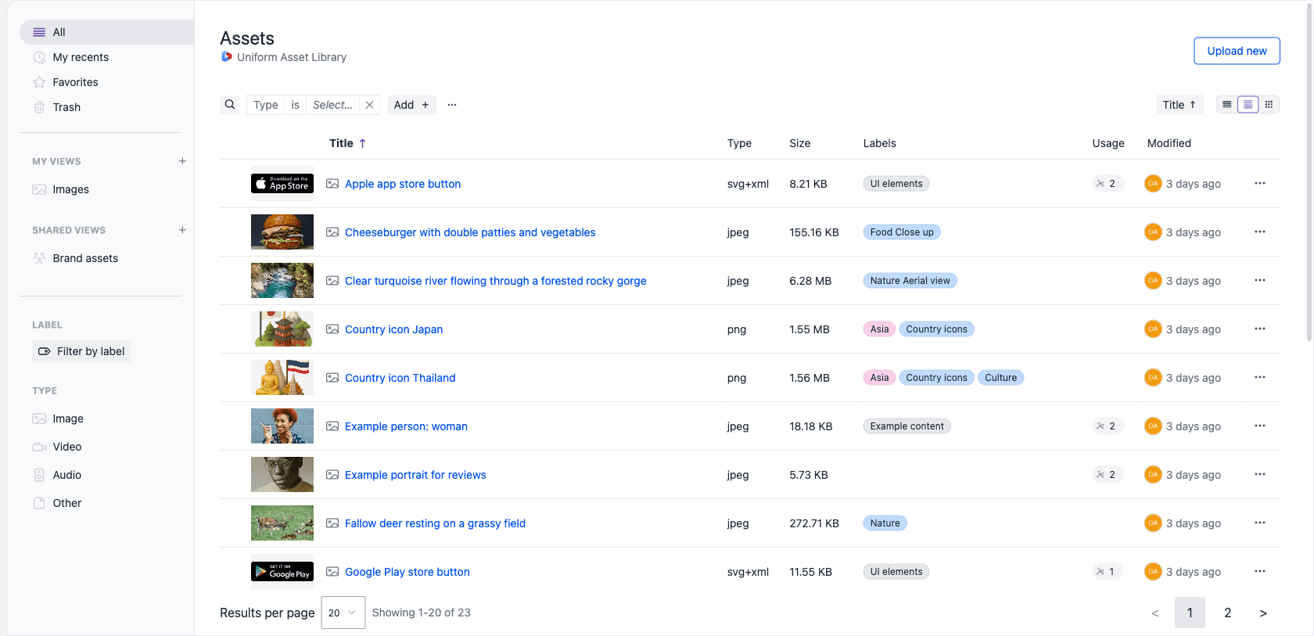
Task: Switch to grid view
Action: point(1269,104)
